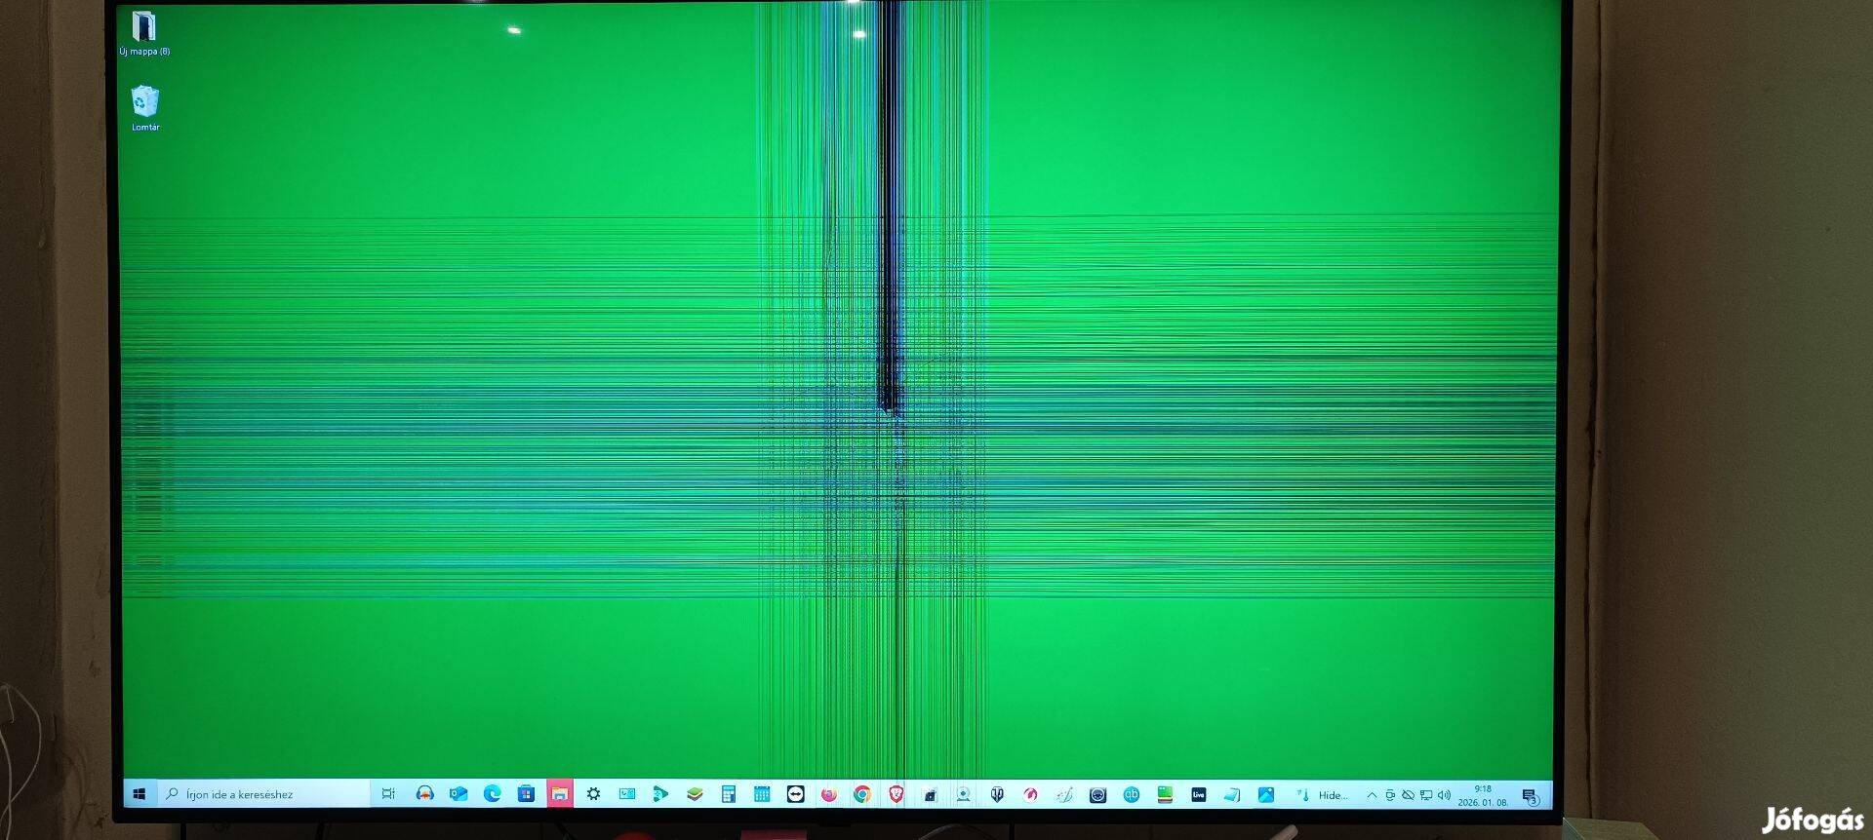This screenshot has height=840, width=1873.
Task: Click the 'Írjon ide a kereséshez' search box
Action: click(x=263, y=794)
